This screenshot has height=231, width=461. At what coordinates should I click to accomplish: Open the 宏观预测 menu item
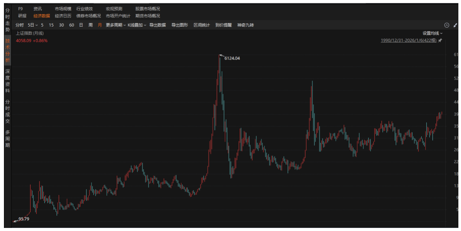(114, 9)
